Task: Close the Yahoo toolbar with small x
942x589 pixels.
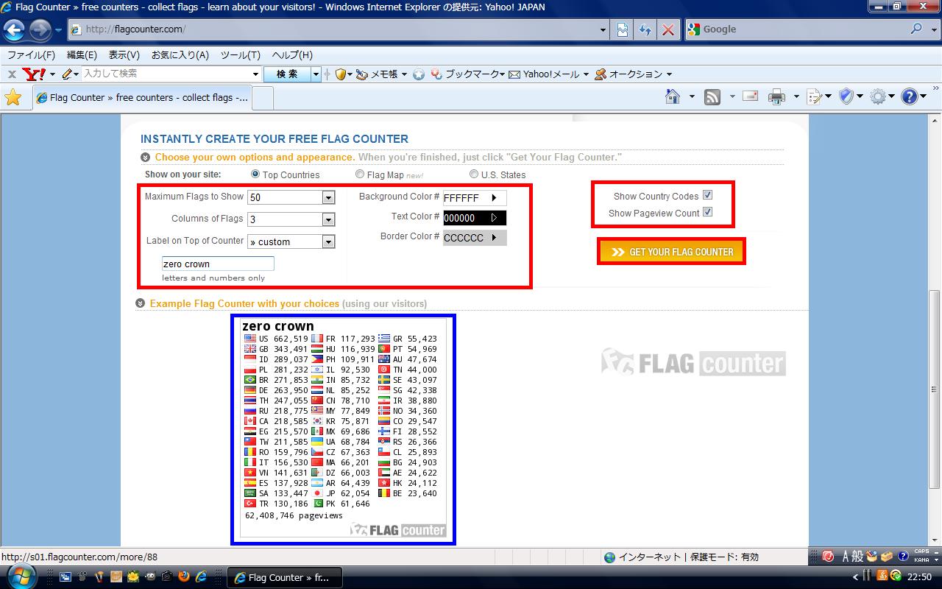Action: coord(12,74)
